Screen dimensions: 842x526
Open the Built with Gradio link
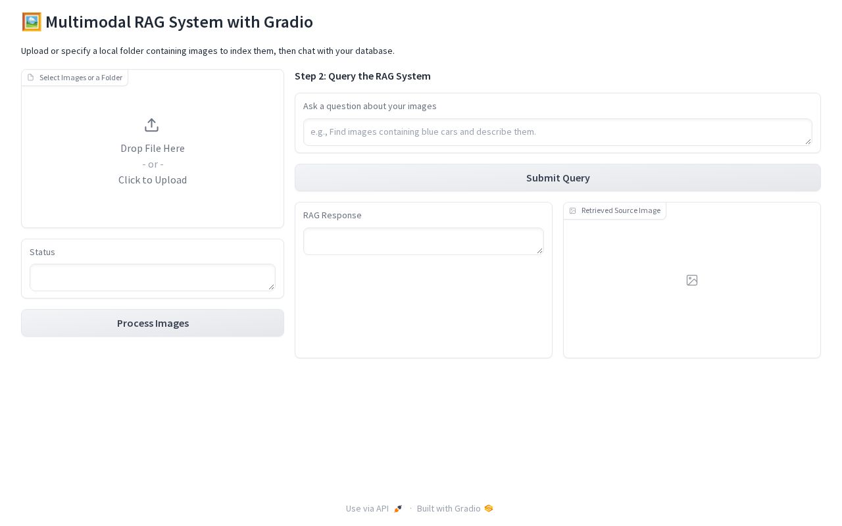click(x=455, y=508)
